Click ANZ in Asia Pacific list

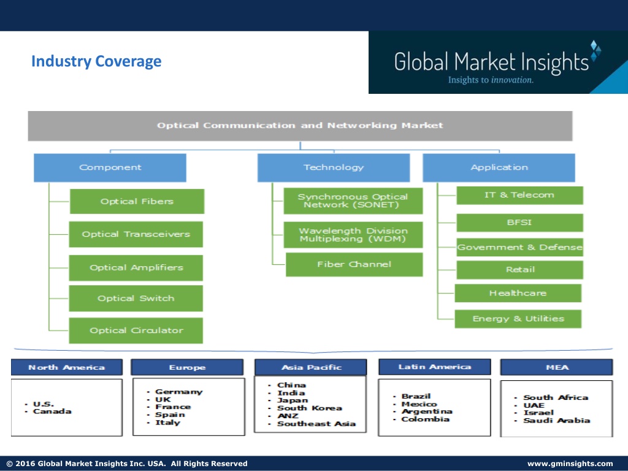[288, 416]
